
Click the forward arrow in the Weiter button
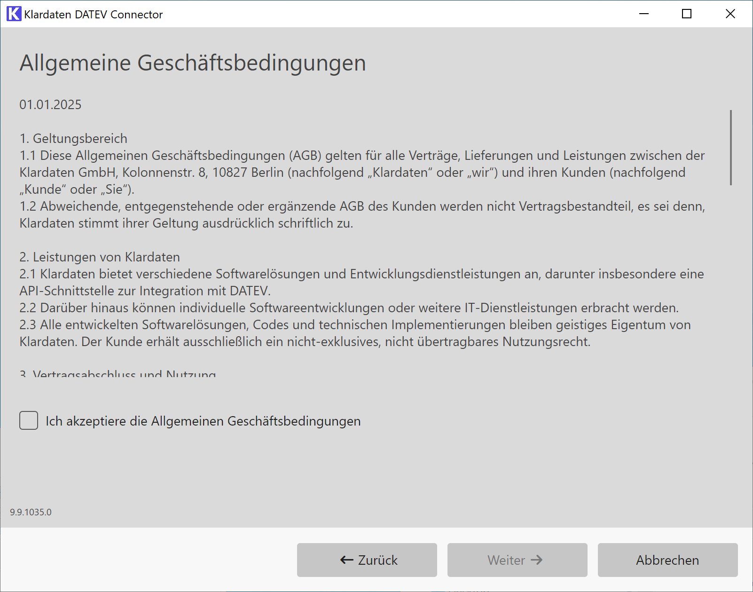pos(536,560)
